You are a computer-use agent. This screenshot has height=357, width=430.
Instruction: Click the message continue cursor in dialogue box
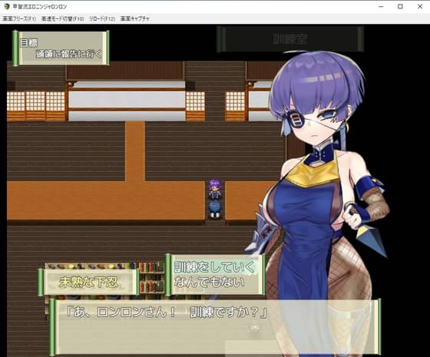point(255,327)
